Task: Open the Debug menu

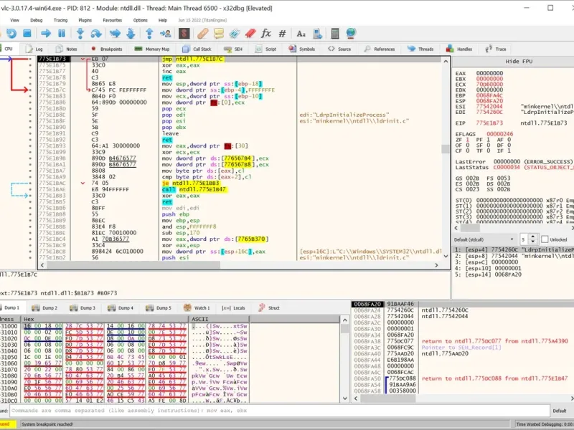Action: pos(36,20)
